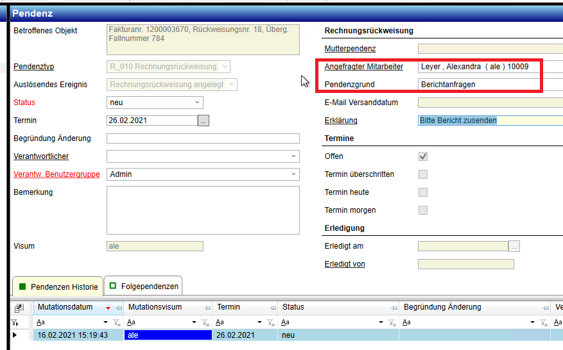Open the Termin date picker button
563x350 pixels.
point(204,121)
